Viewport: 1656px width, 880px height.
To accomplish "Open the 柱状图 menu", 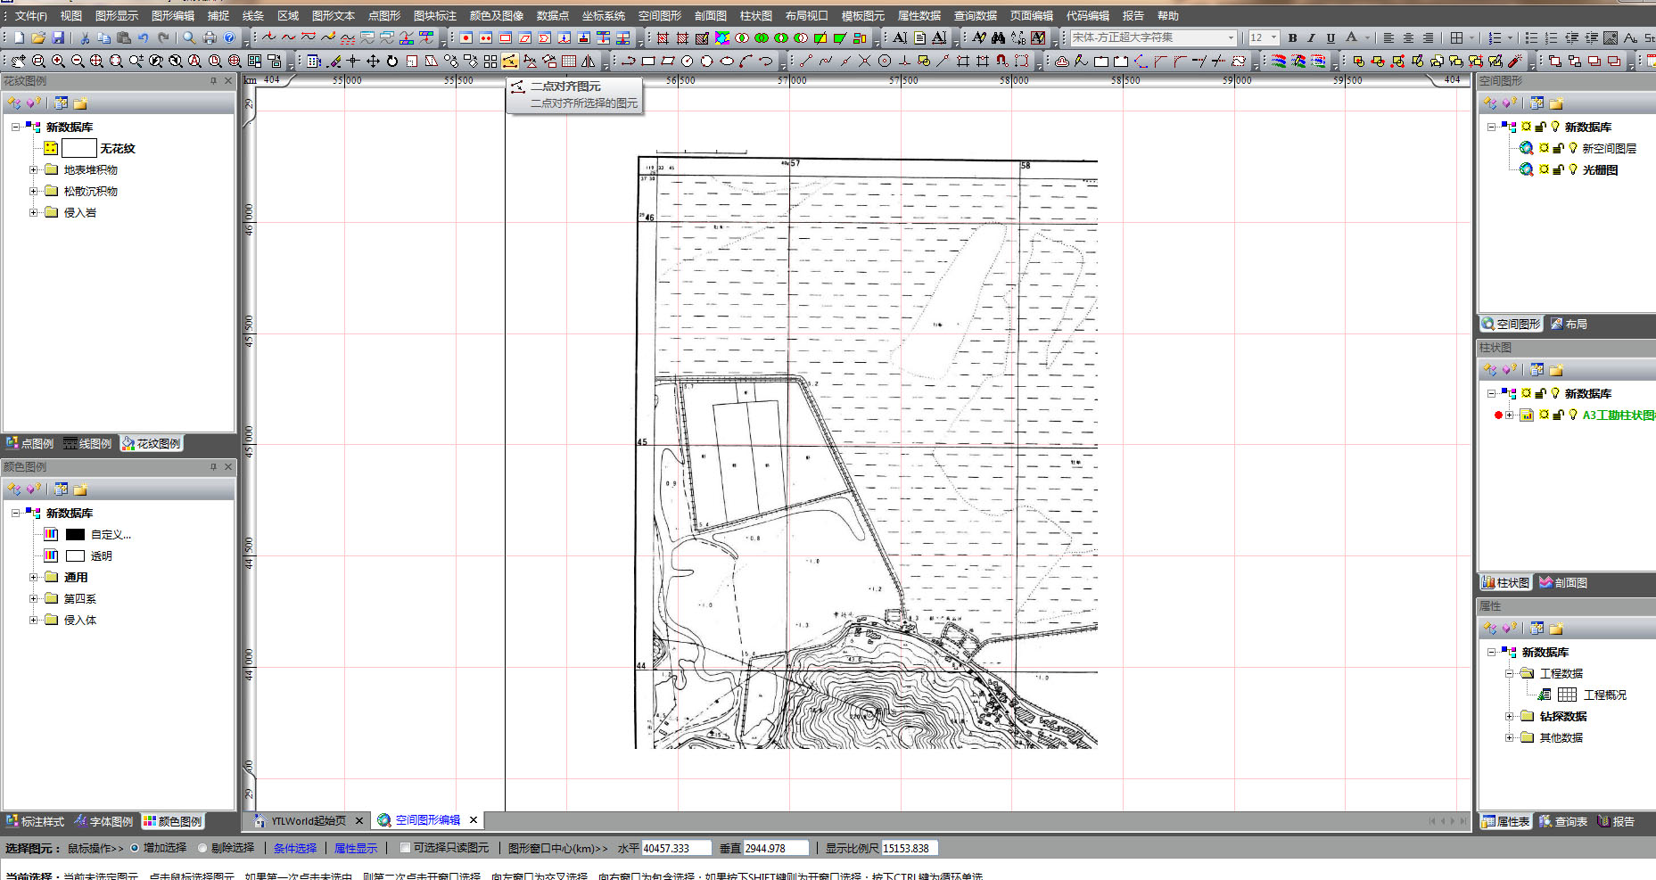I will [x=756, y=15].
